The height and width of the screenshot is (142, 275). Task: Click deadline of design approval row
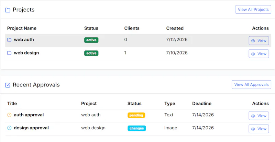coord(203,128)
